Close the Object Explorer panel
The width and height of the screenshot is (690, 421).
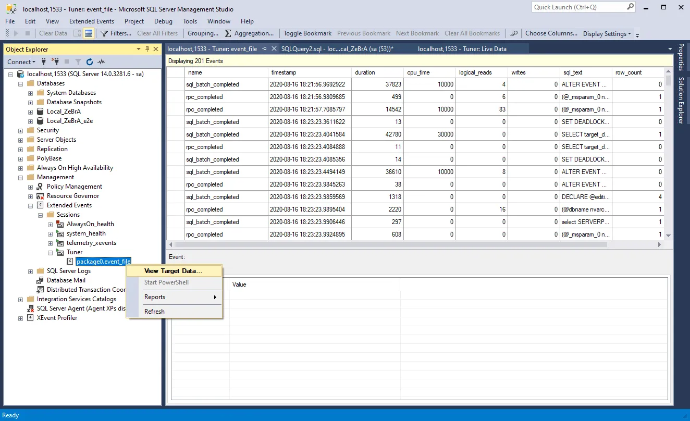tap(156, 49)
